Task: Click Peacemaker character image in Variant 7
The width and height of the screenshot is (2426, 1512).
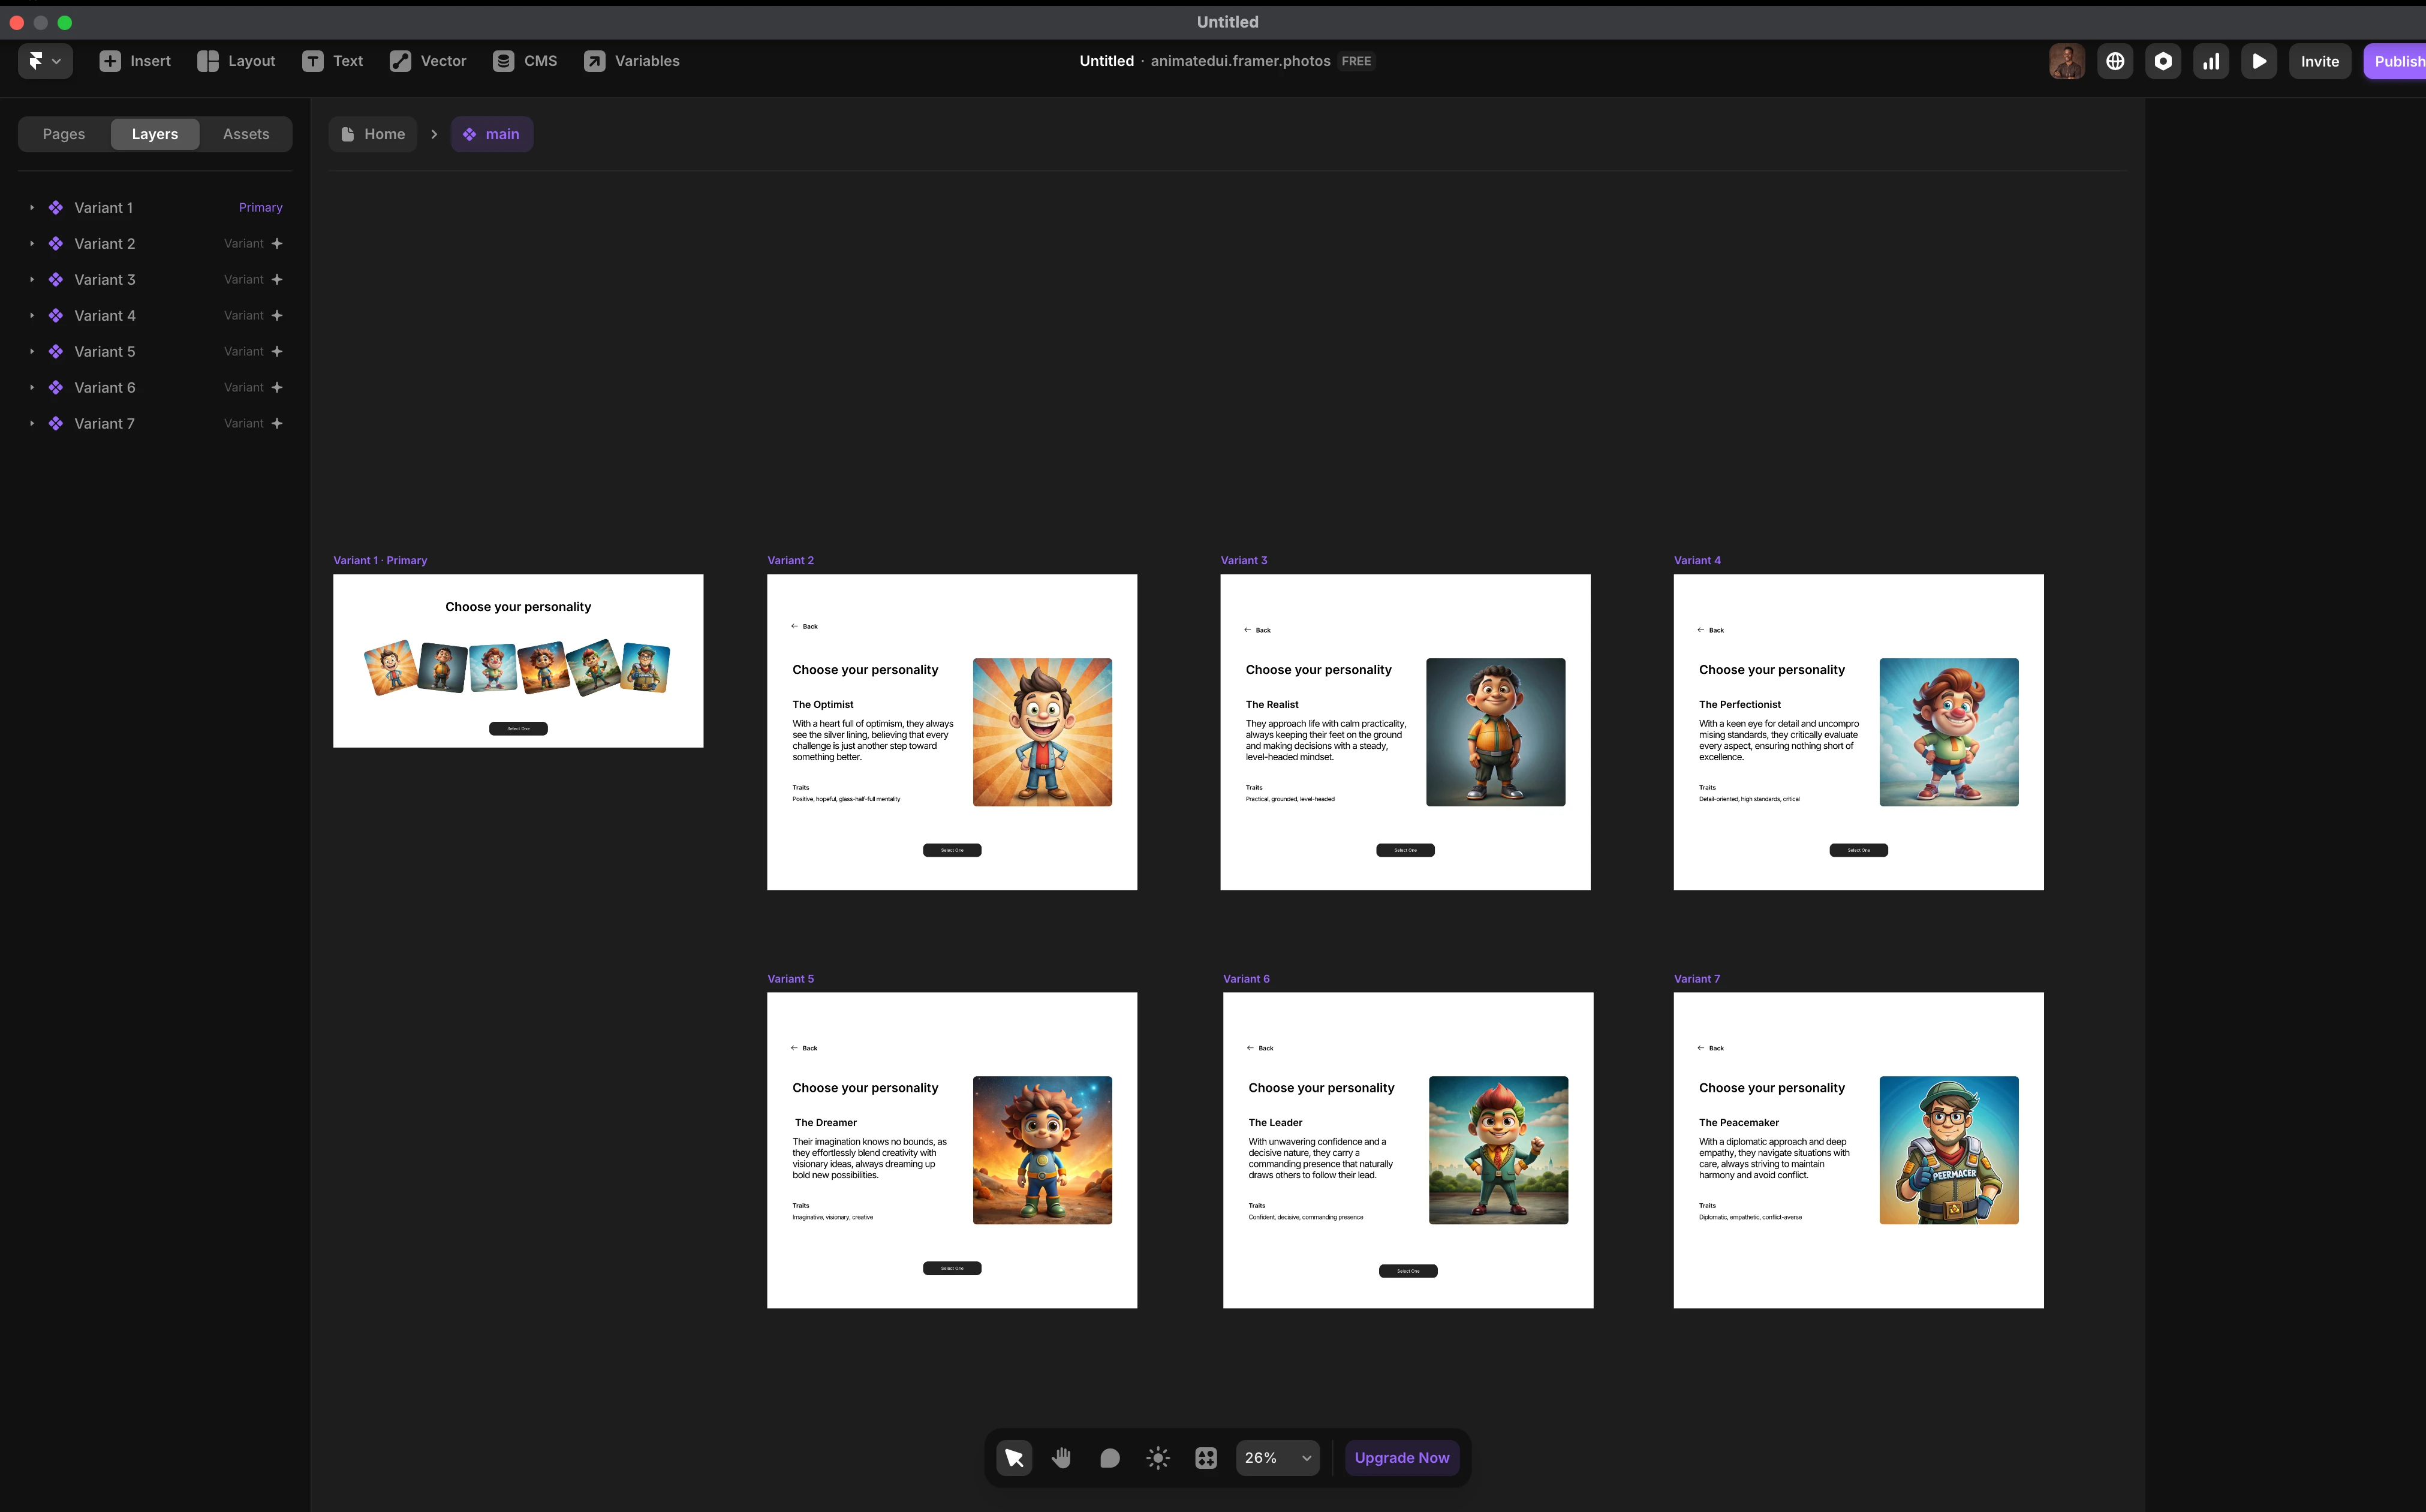Action: coord(1948,1150)
